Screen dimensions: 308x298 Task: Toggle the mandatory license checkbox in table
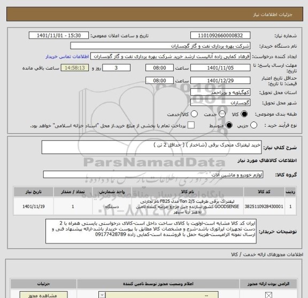click(x=268, y=295)
